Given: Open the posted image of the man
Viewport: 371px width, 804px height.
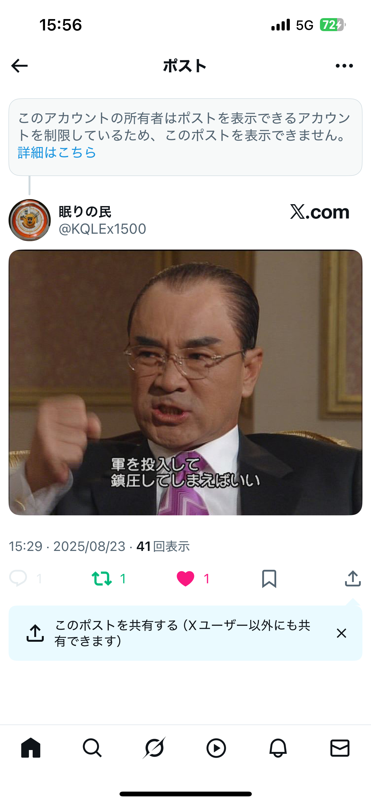Looking at the screenshot, I should (x=185, y=382).
